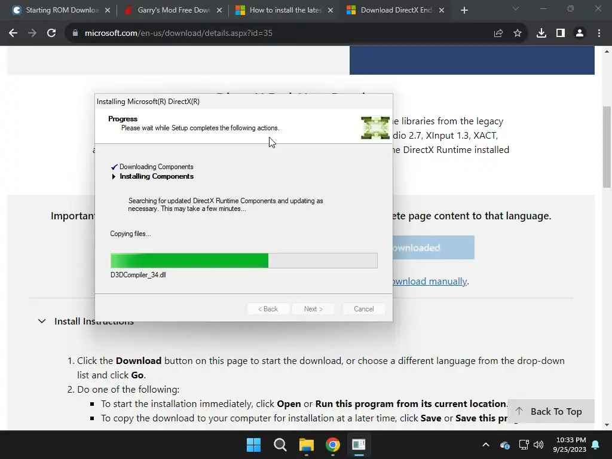Screen dimensions: 612x459
Task: Bookmark this page with the star icon
Action: [x=518, y=33]
